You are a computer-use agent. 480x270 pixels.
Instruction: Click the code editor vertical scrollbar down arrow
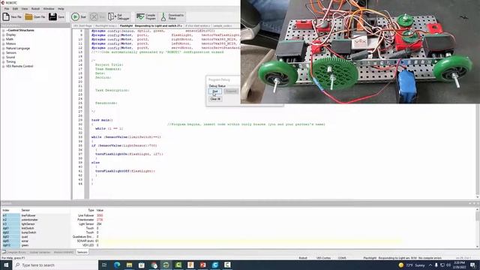tap(478, 197)
